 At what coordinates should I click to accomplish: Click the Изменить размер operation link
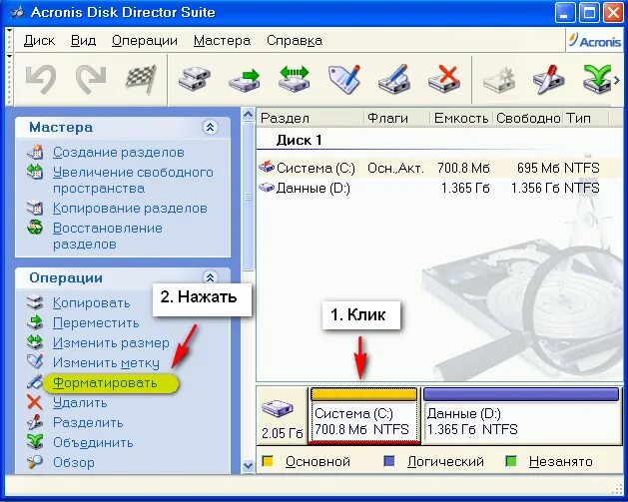(111, 342)
